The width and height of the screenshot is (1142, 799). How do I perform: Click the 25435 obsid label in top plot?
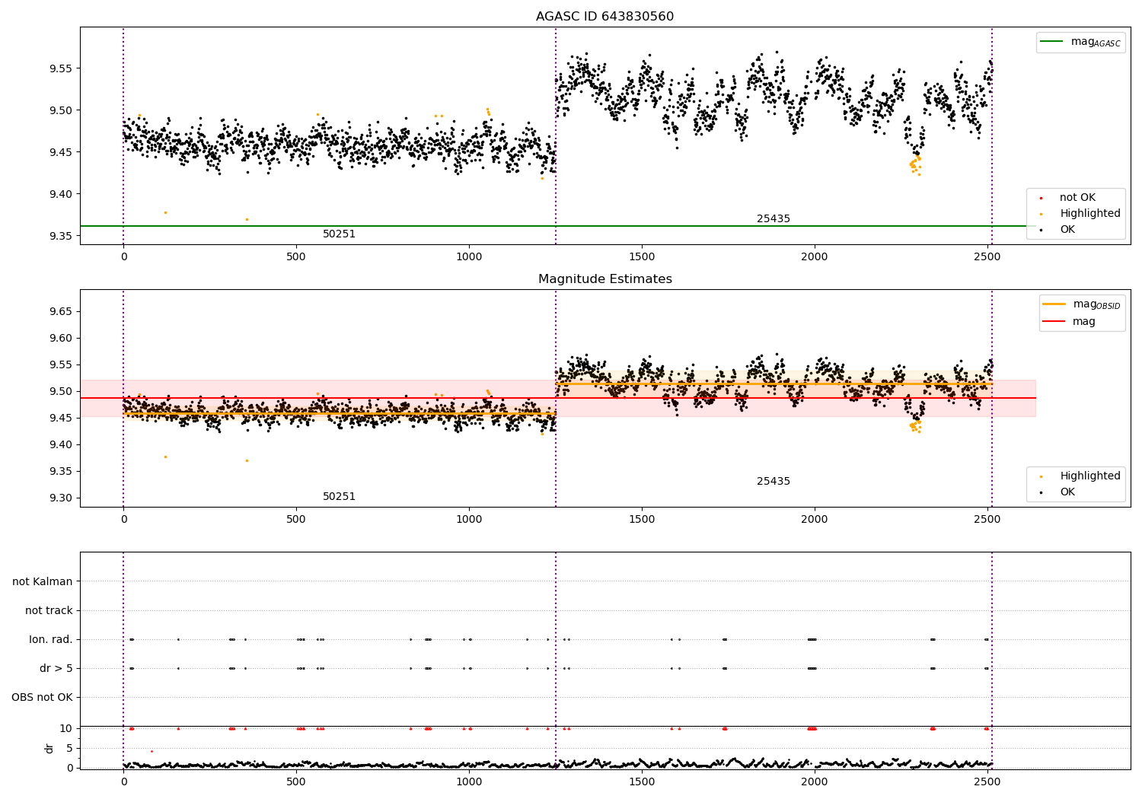[774, 219]
